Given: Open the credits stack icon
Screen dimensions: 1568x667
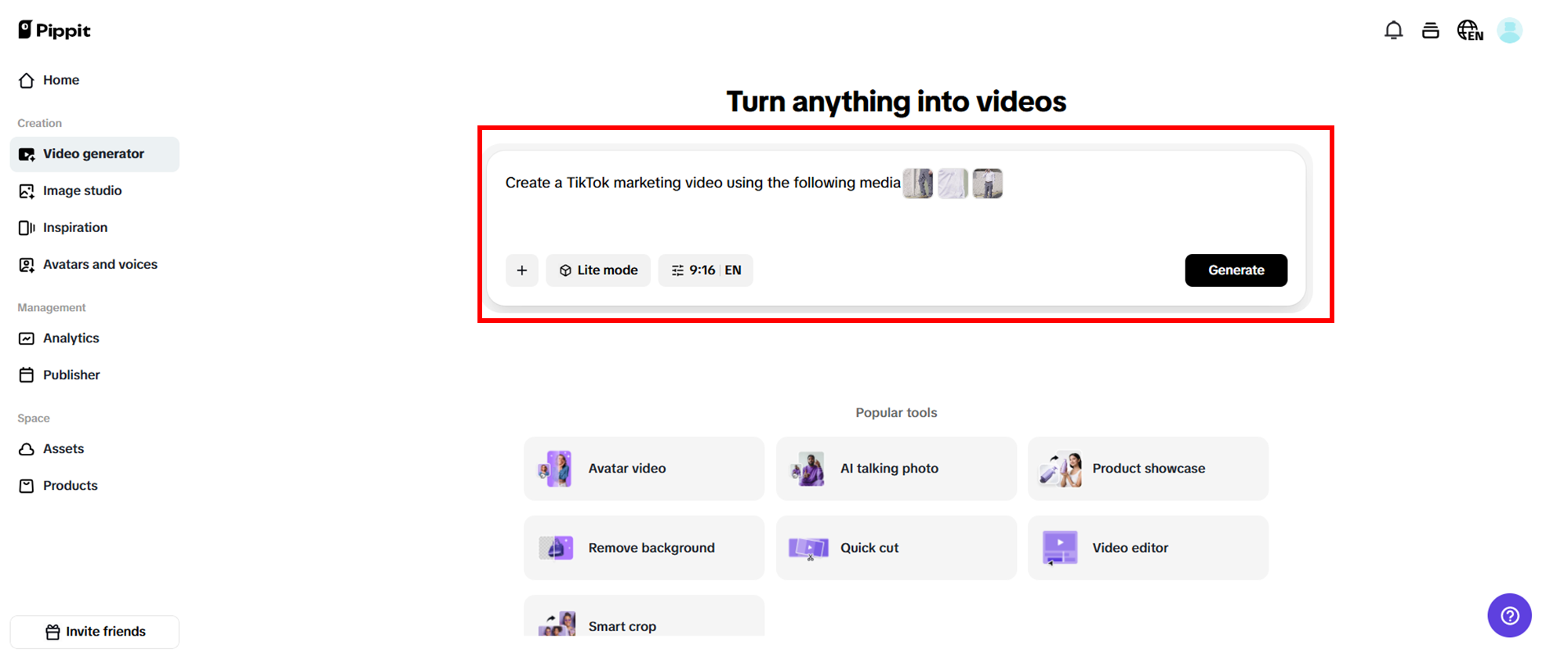Looking at the screenshot, I should [x=1430, y=31].
